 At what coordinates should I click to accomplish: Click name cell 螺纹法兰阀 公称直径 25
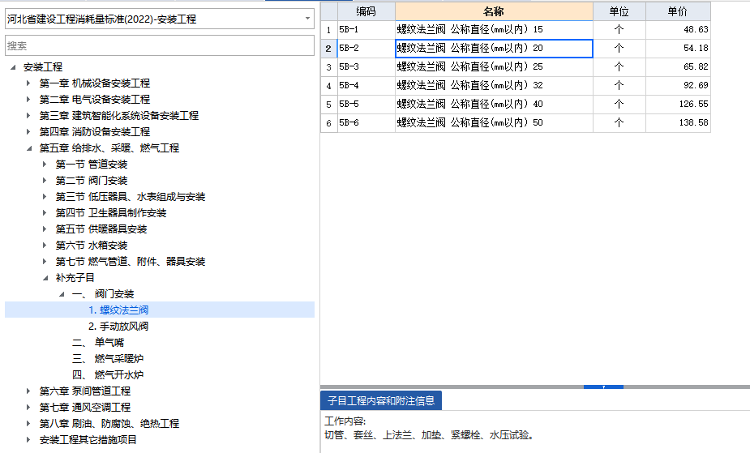click(494, 67)
